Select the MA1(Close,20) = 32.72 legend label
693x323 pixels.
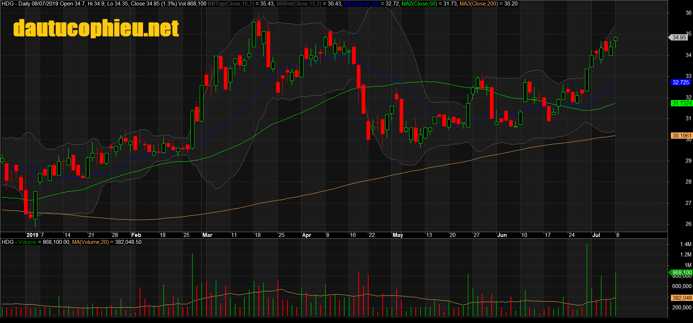coord(371,4)
